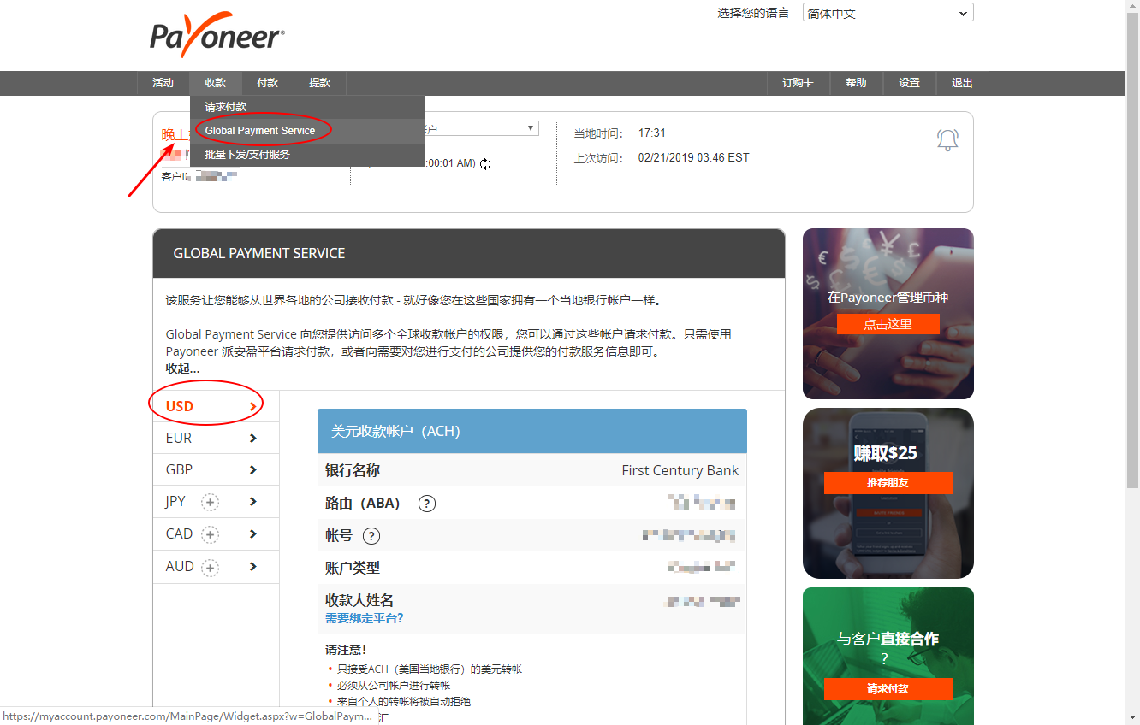The height and width of the screenshot is (725, 1140).
Task: Click the First Century Bank text
Action: (x=680, y=470)
